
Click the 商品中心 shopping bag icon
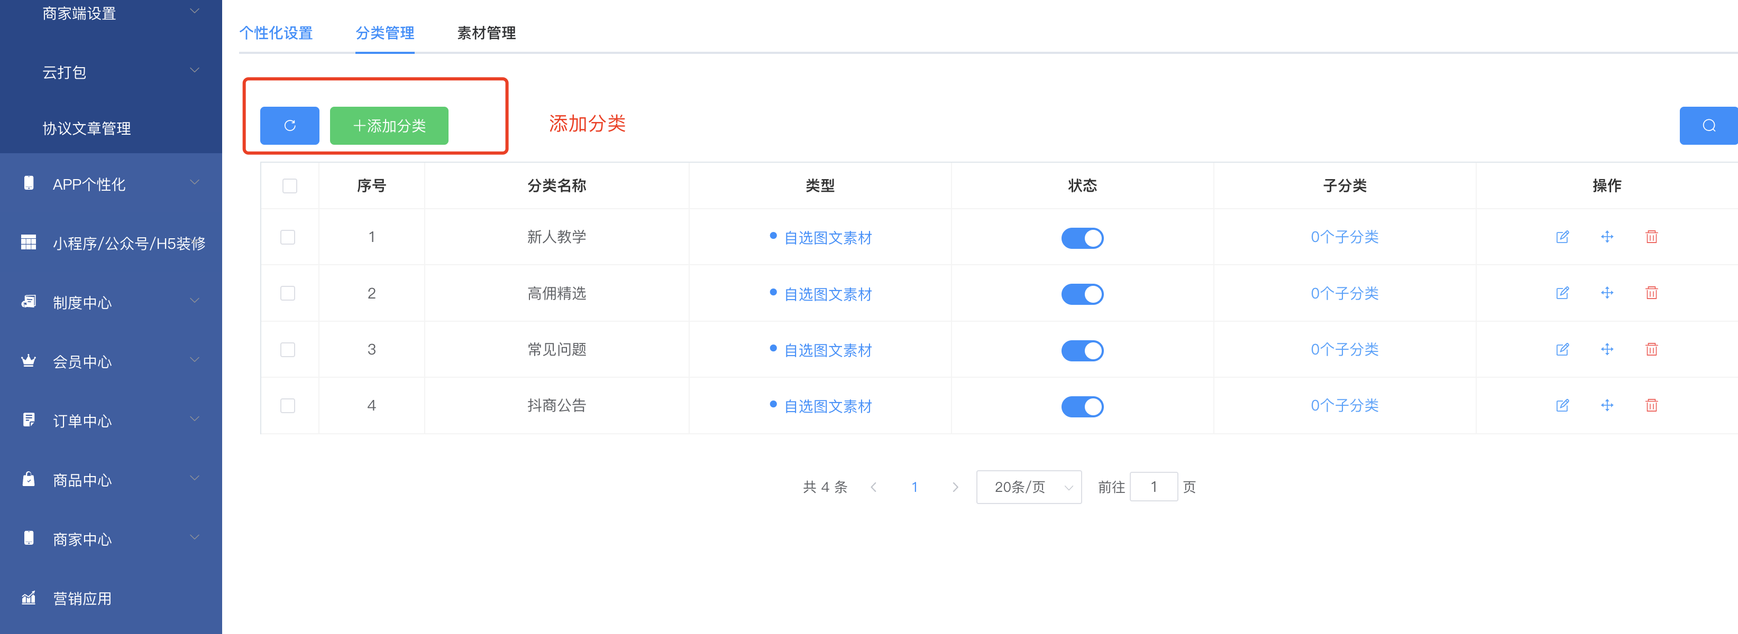point(29,479)
